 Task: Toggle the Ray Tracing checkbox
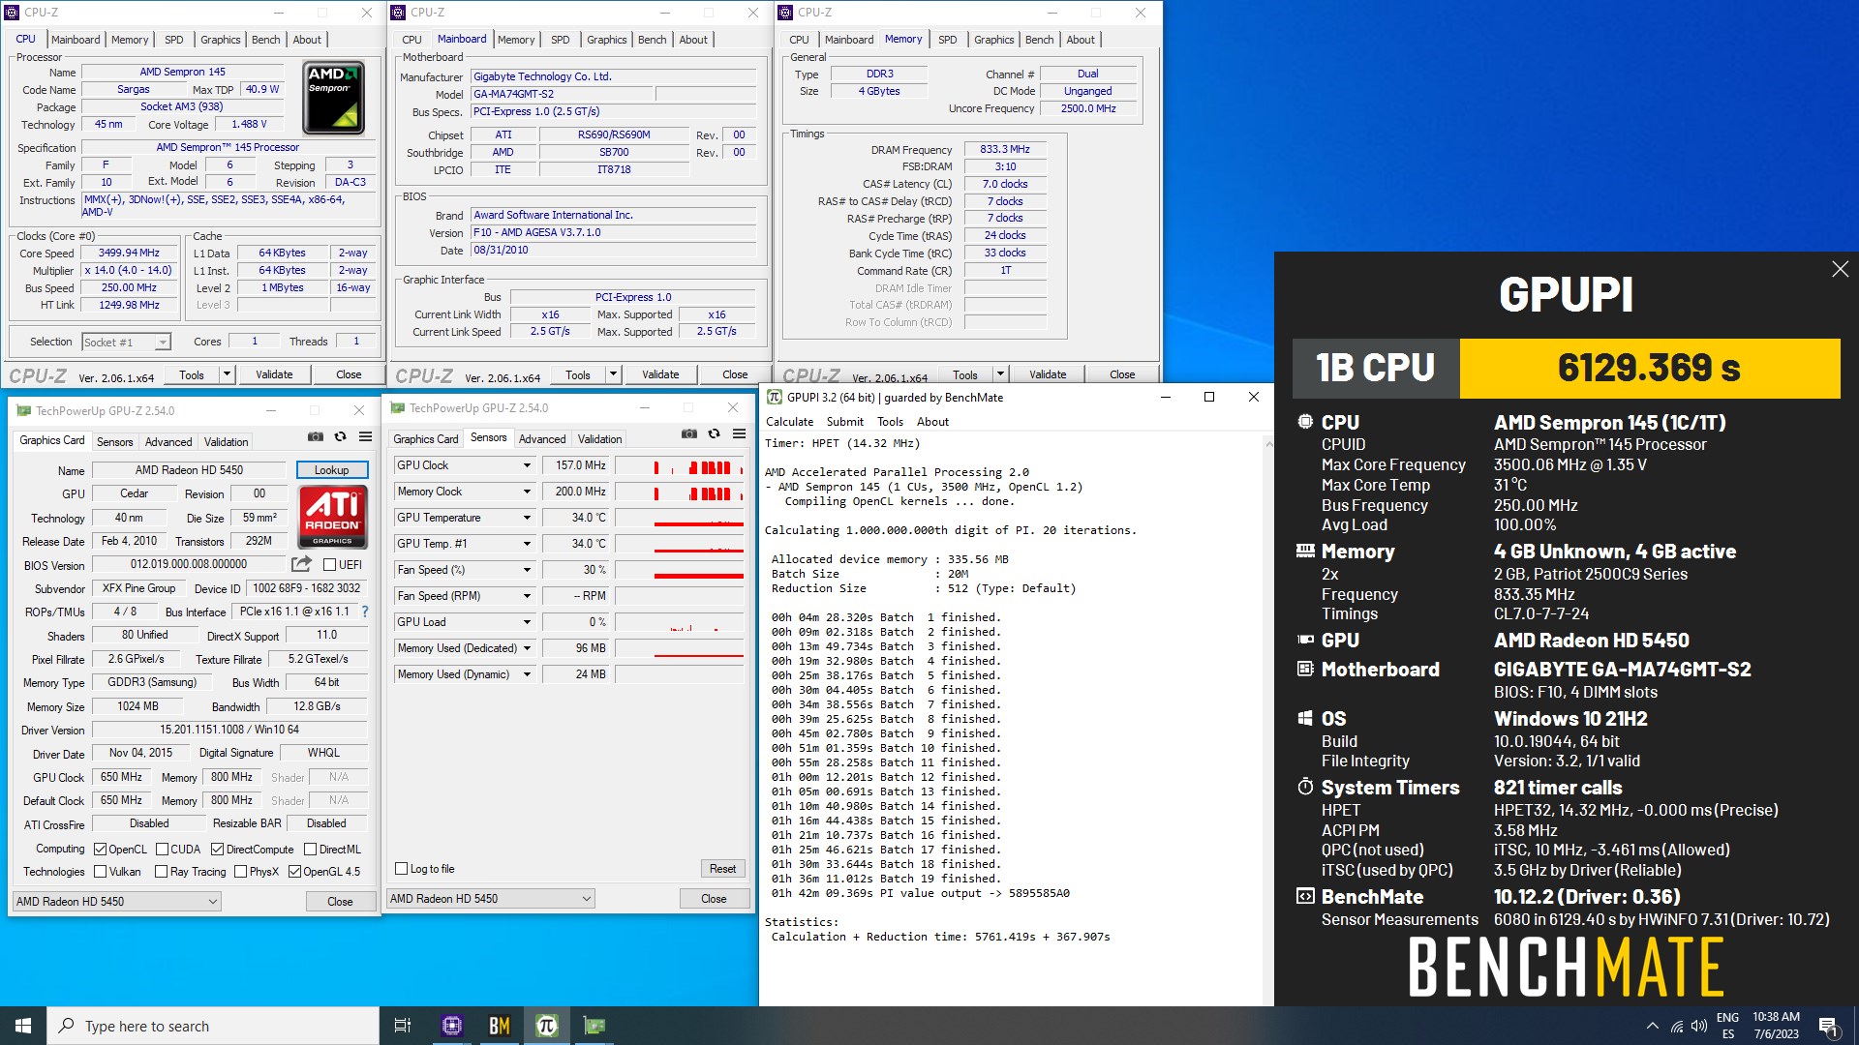(x=162, y=872)
